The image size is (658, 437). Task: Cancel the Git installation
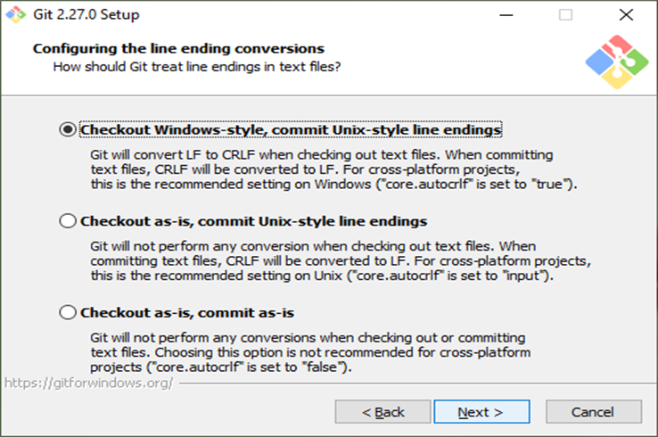594,411
